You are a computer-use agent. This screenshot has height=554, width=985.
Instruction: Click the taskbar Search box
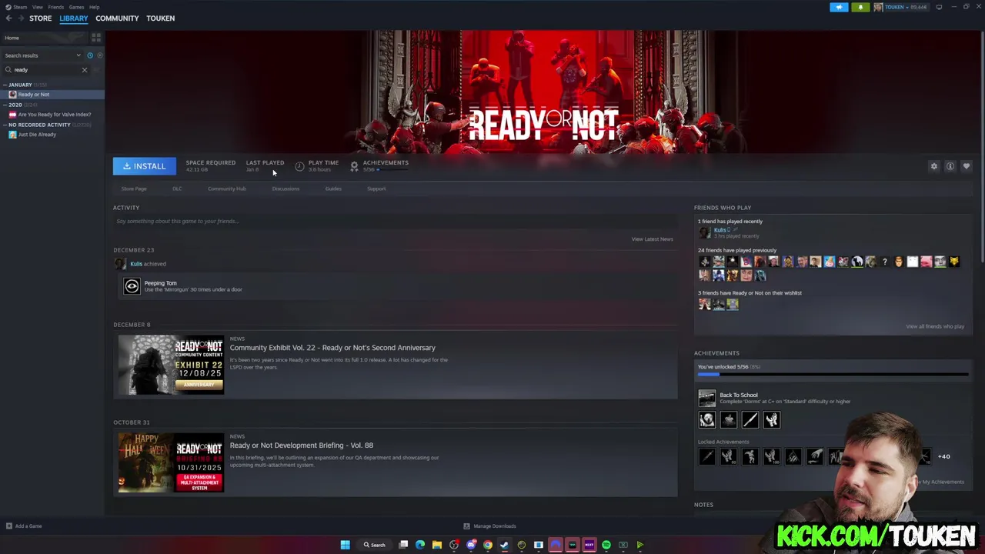[x=375, y=545]
